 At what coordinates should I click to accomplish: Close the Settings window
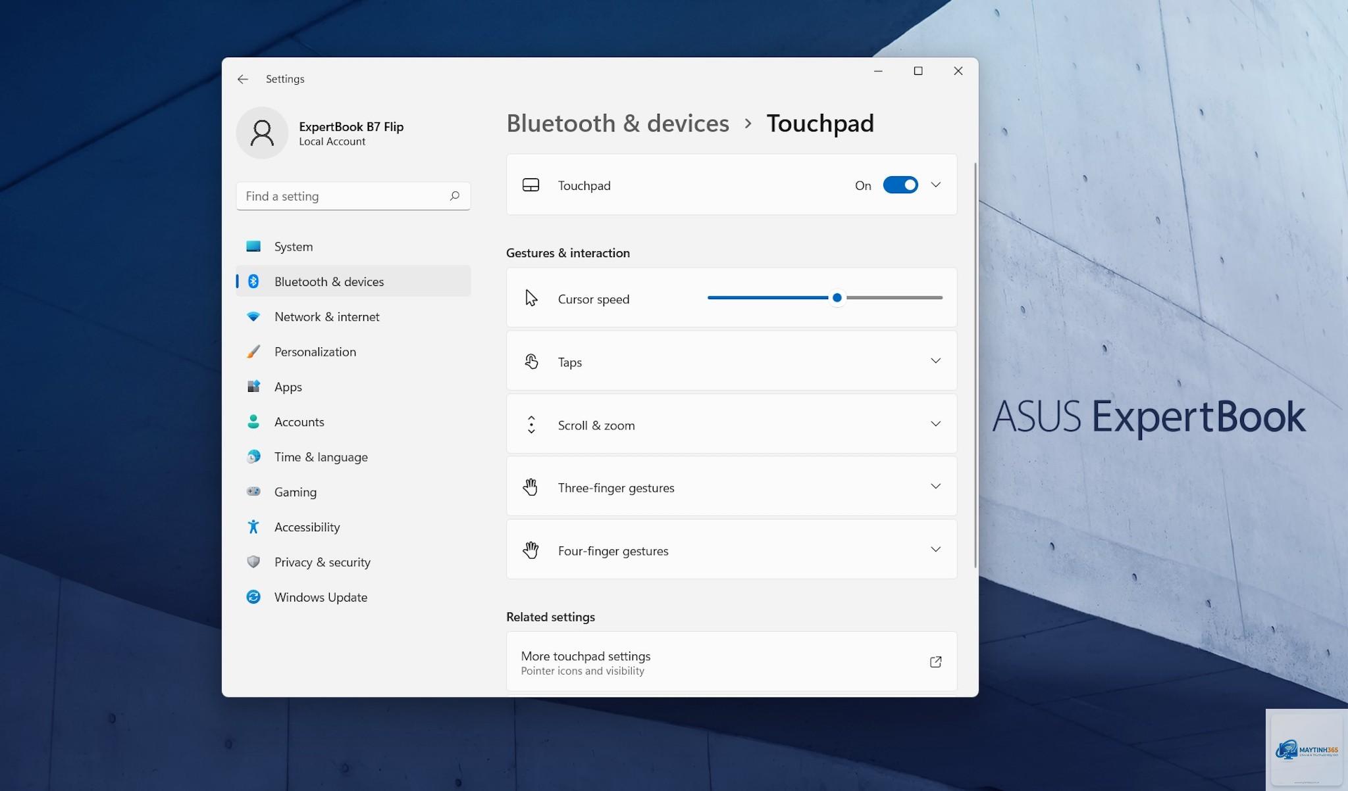[958, 71]
